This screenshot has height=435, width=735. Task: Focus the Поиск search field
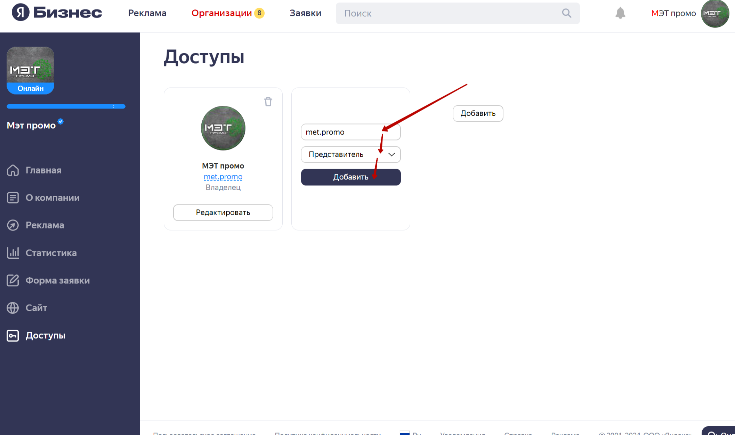[x=458, y=13]
